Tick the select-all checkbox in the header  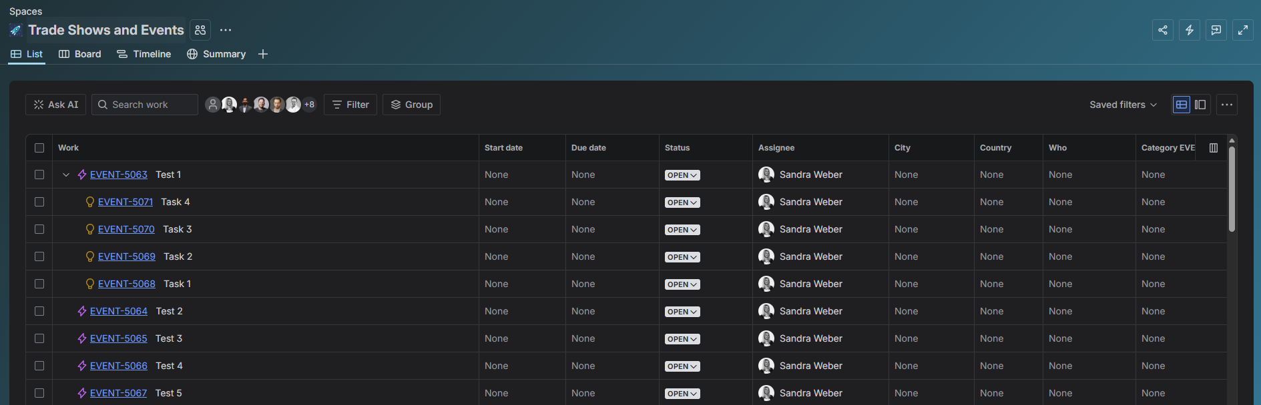(39, 148)
